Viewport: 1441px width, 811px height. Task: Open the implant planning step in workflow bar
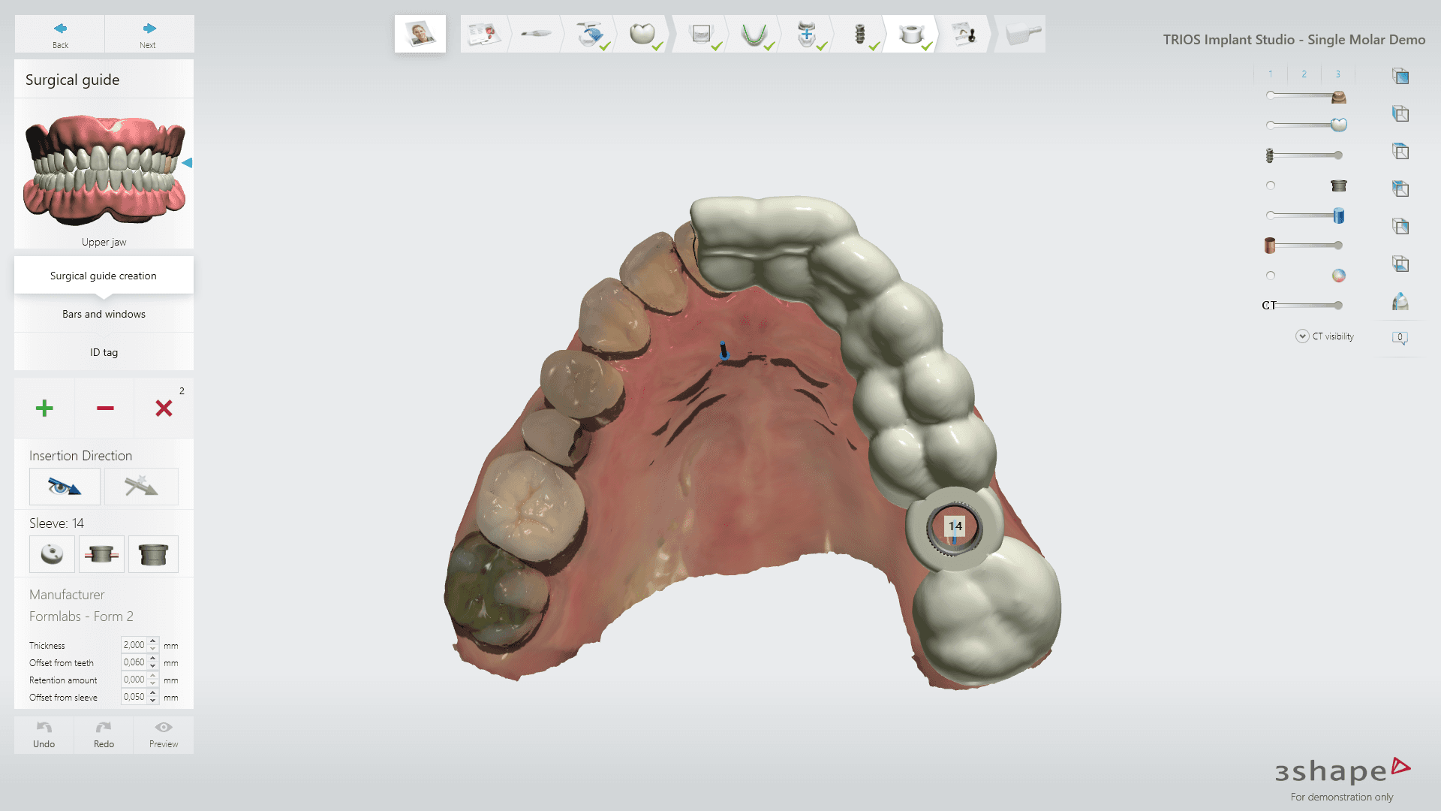coord(860,34)
